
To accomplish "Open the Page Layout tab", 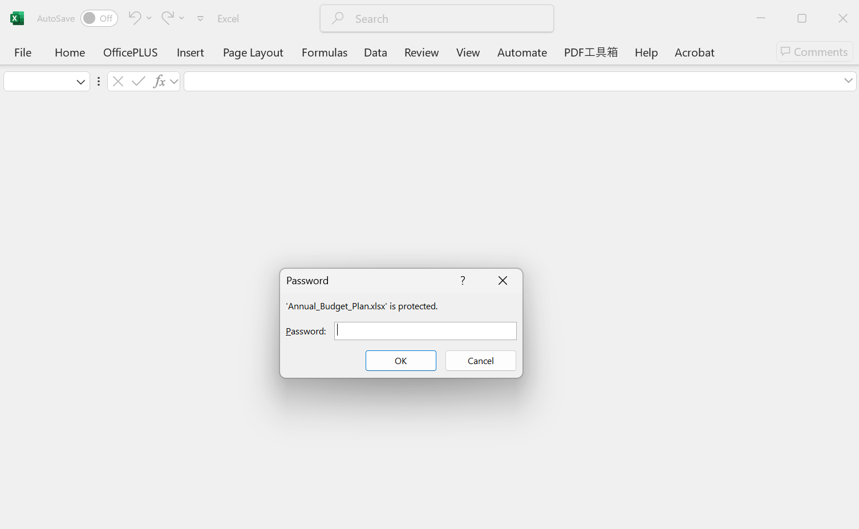I will coord(253,53).
